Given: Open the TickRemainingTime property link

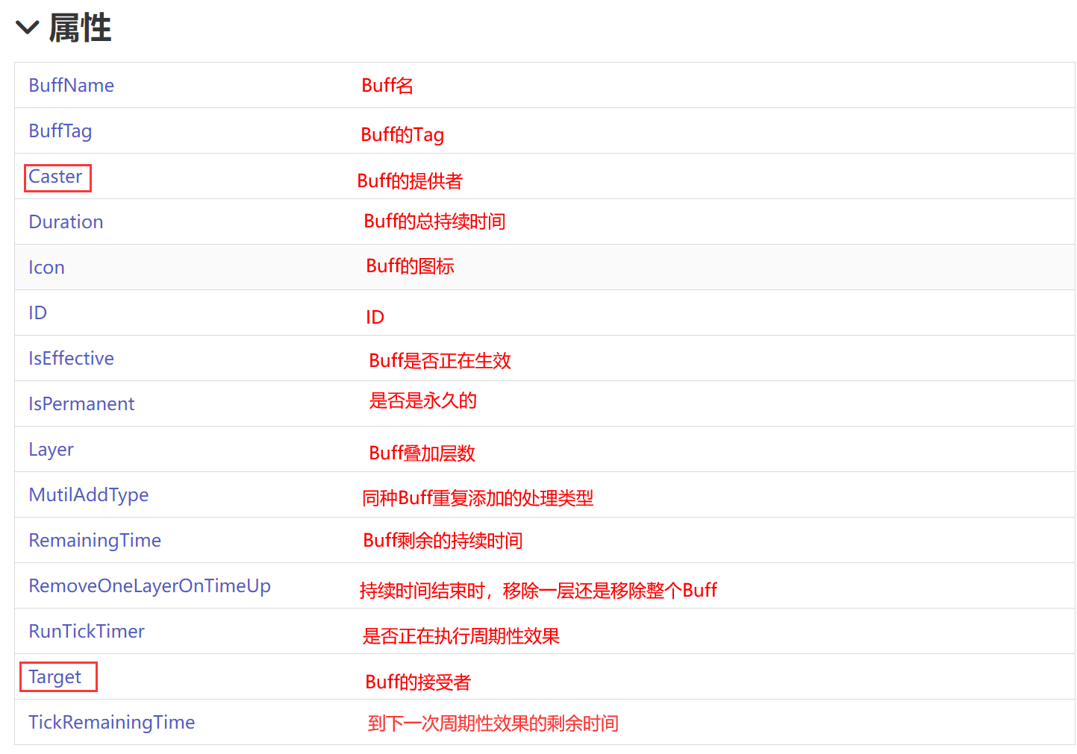Looking at the screenshot, I should (111, 723).
